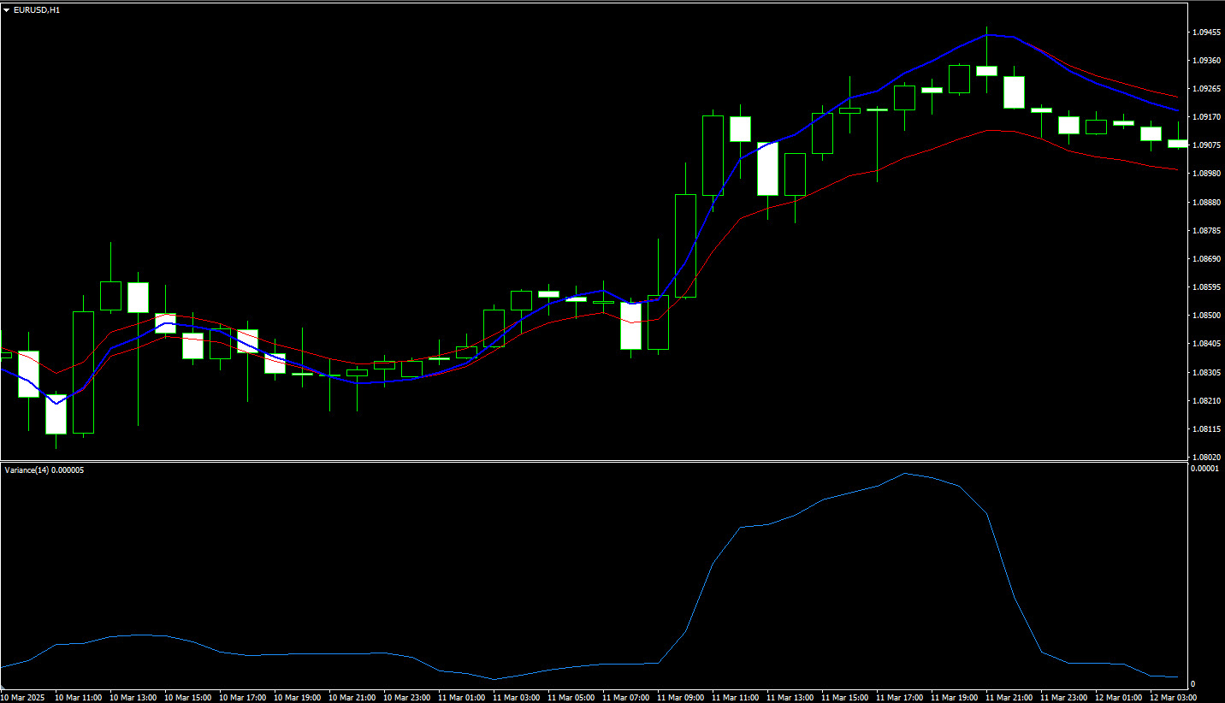Click the 12 Mar 03:00 time label

pos(1174,698)
